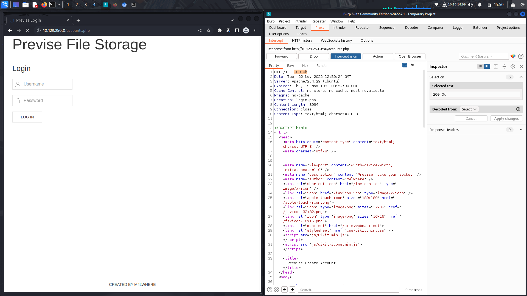The height and width of the screenshot is (296, 527).
Task: Open Inspector settings via the gear icon
Action: pos(513,66)
